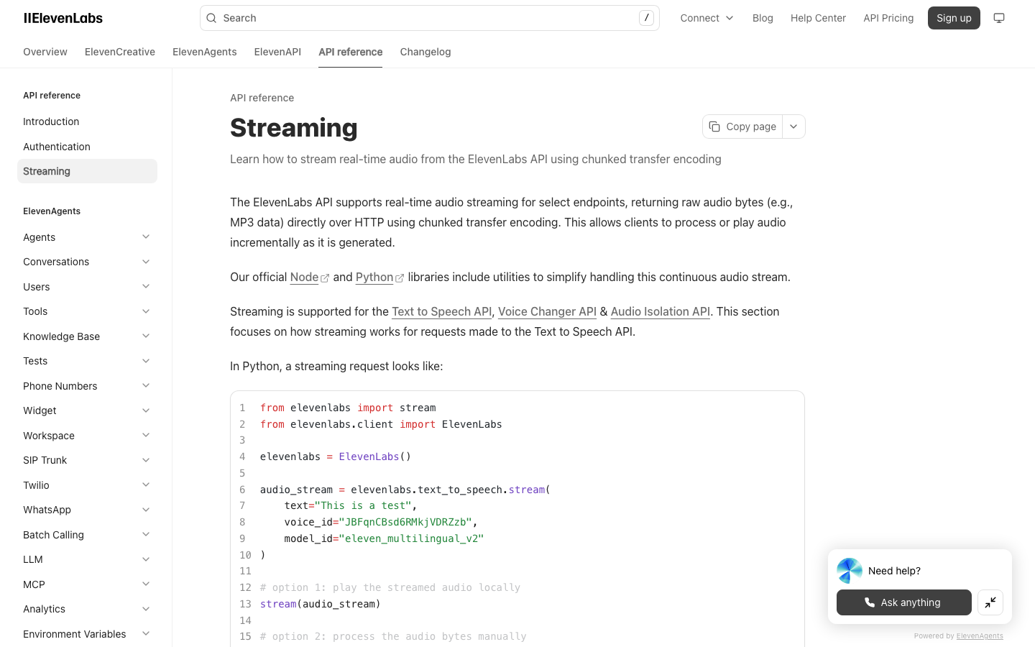Expand the Workspace section chevron
This screenshot has height=647, width=1035.
coord(146,436)
